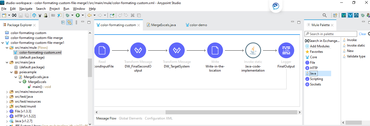370x126 pixels.
Task: Click Collapse All in Package Explorer
Action: point(63,22)
